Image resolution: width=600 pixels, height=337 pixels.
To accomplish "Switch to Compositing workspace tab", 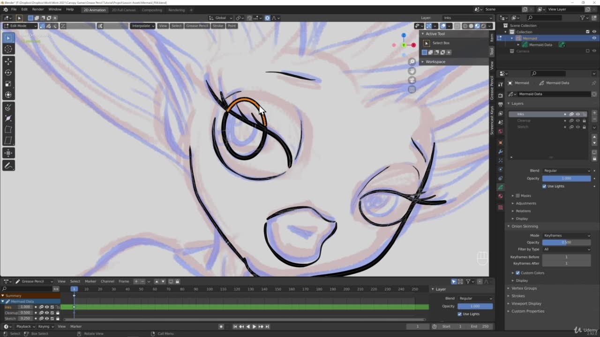I will click(x=152, y=10).
